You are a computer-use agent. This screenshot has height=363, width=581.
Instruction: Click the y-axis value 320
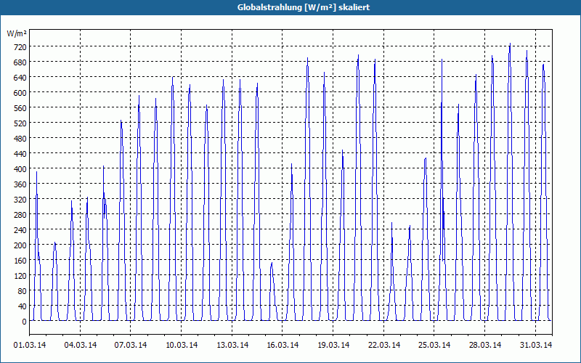[20, 200]
